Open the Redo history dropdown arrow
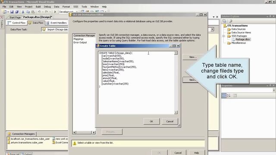276x155 pixels. [50, 12]
